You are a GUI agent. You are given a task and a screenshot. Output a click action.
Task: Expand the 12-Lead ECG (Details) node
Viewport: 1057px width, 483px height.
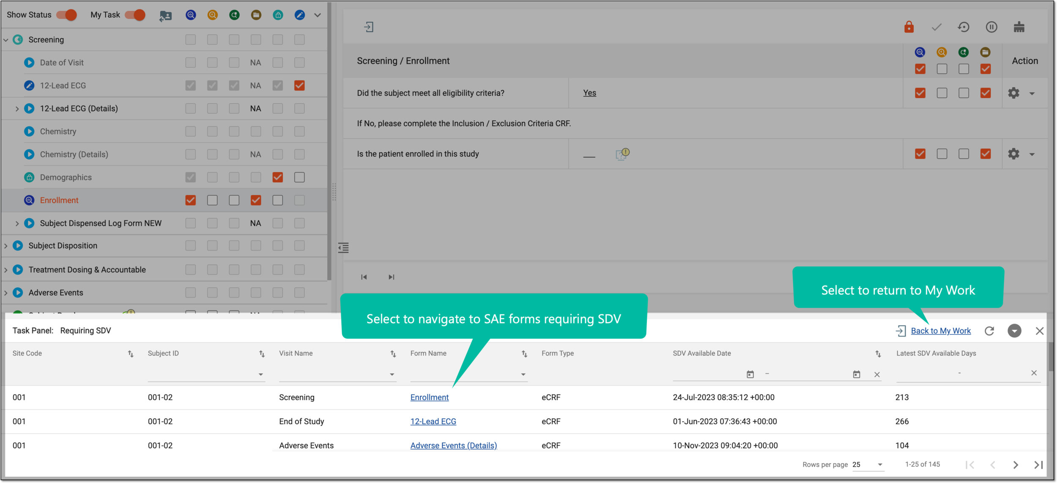17,109
